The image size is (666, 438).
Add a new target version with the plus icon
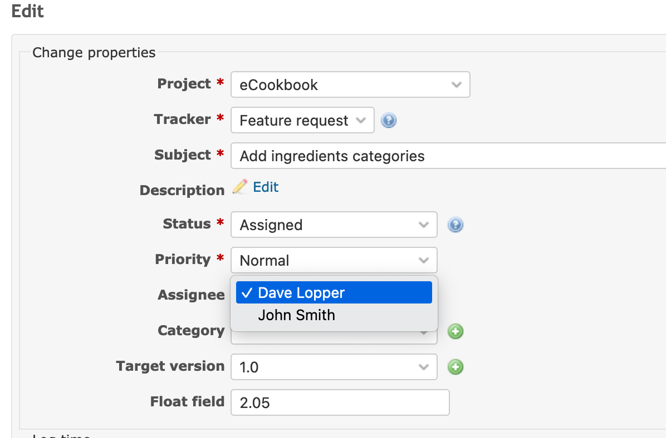[x=456, y=367]
